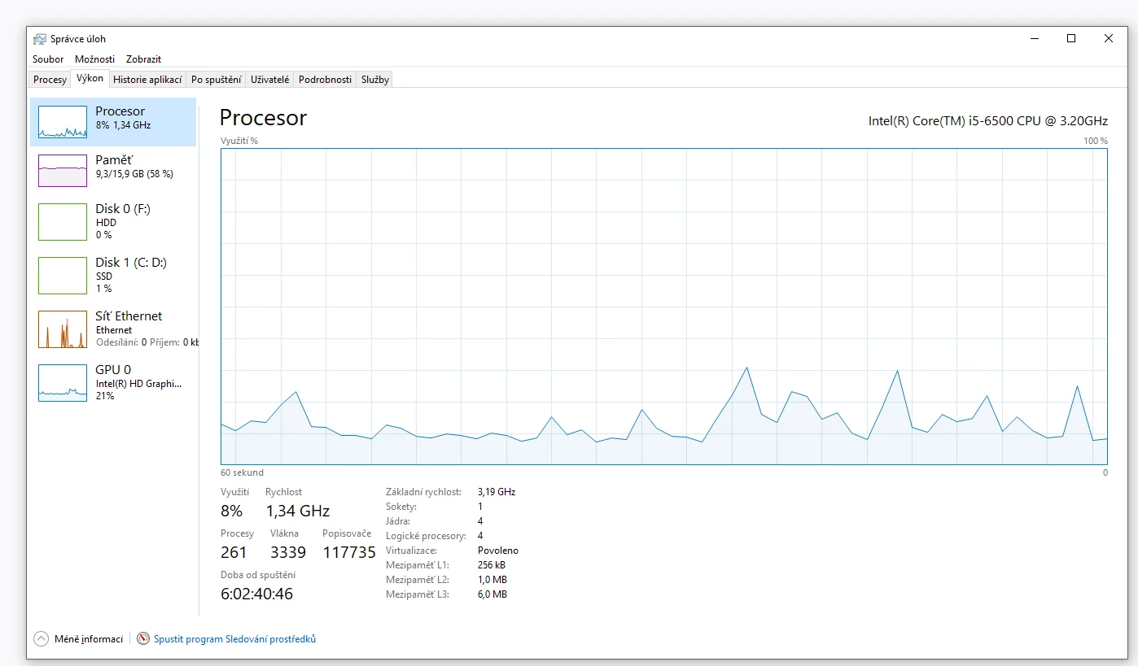The width and height of the screenshot is (1138, 666).
Task: Switch to the Podrobnosti tab
Action: tap(325, 80)
